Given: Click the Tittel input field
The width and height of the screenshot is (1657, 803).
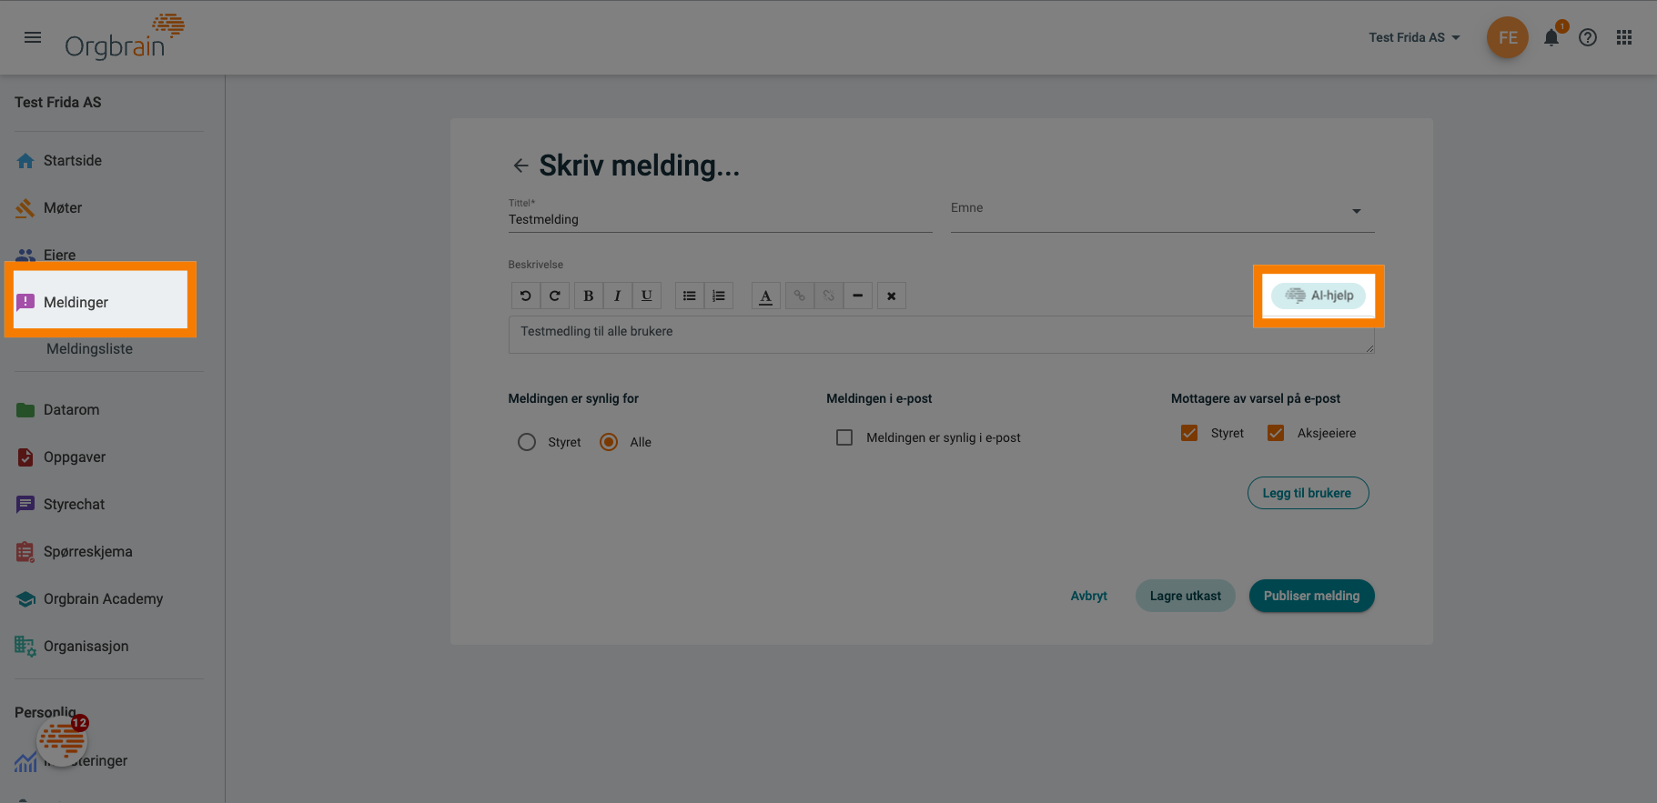Looking at the screenshot, I should click(720, 219).
